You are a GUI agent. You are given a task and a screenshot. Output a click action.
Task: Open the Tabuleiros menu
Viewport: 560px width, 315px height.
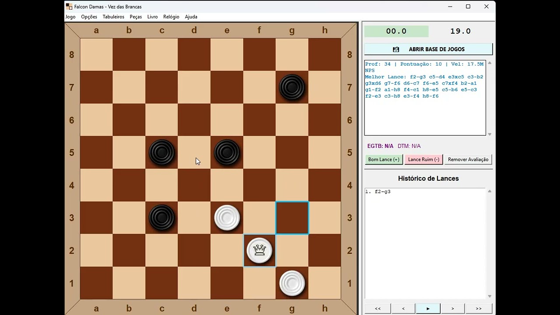tap(113, 17)
